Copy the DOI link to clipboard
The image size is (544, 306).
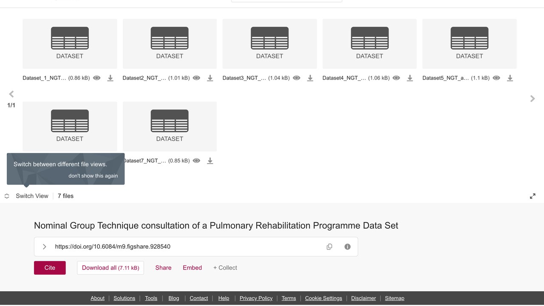pyautogui.click(x=329, y=246)
